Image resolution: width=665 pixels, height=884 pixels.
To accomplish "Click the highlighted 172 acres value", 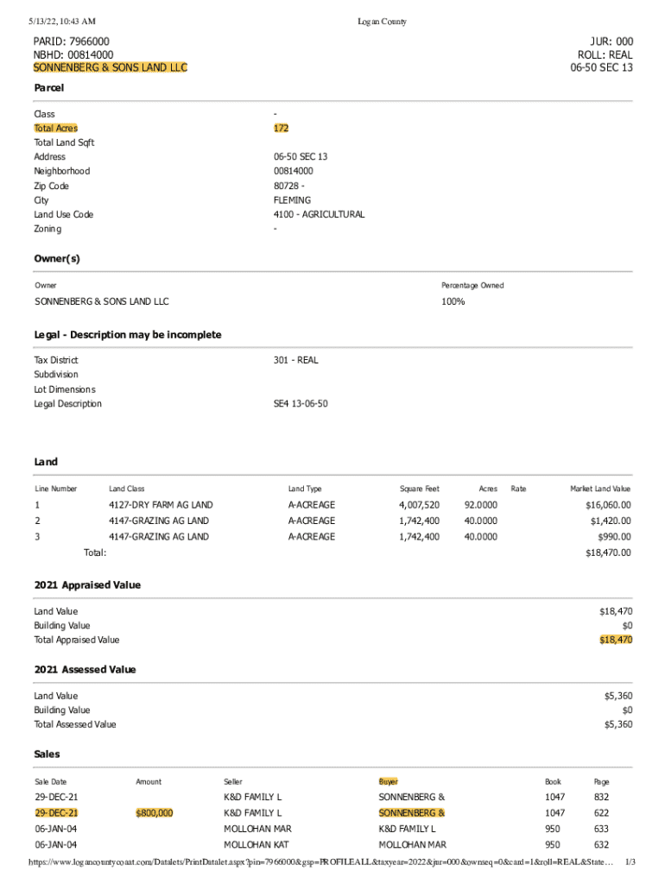I will point(281,128).
